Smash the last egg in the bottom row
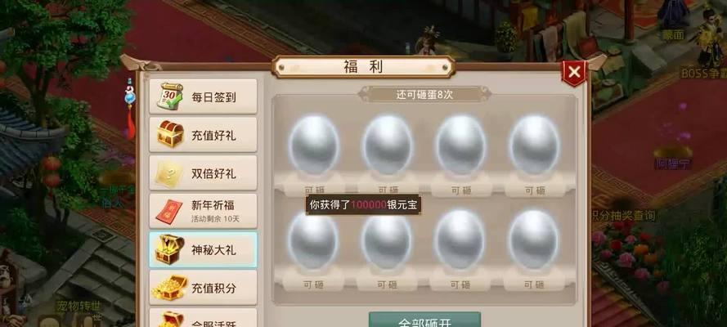The image size is (727, 327). coord(534,240)
